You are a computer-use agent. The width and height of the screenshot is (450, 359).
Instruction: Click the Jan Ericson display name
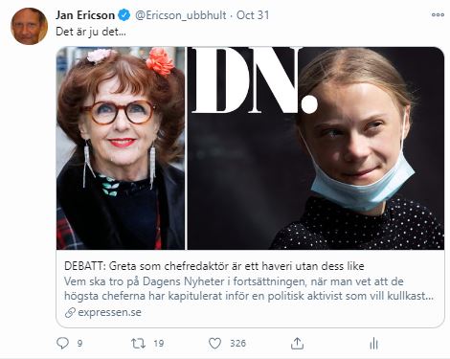[x=85, y=15]
